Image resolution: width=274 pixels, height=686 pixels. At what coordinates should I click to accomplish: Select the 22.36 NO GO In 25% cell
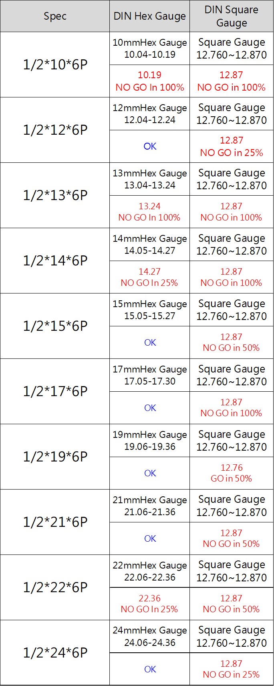pos(149,604)
